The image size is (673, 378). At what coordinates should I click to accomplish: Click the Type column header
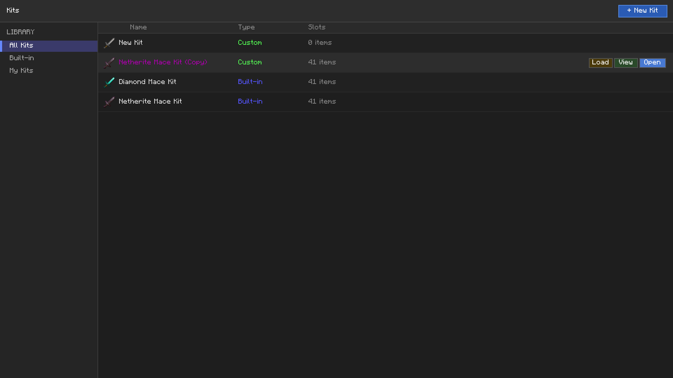point(246,27)
